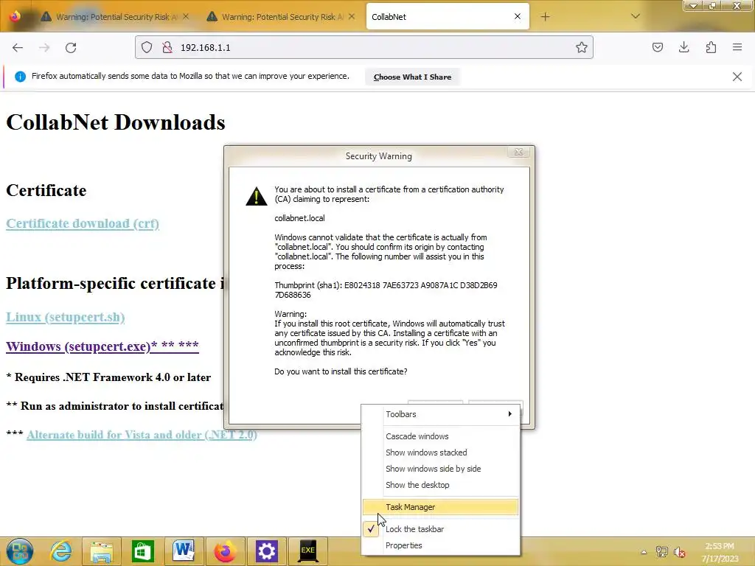The height and width of the screenshot is (566, 755).
Task: Choose Show windows side by side
Action: tap(441, 469)
